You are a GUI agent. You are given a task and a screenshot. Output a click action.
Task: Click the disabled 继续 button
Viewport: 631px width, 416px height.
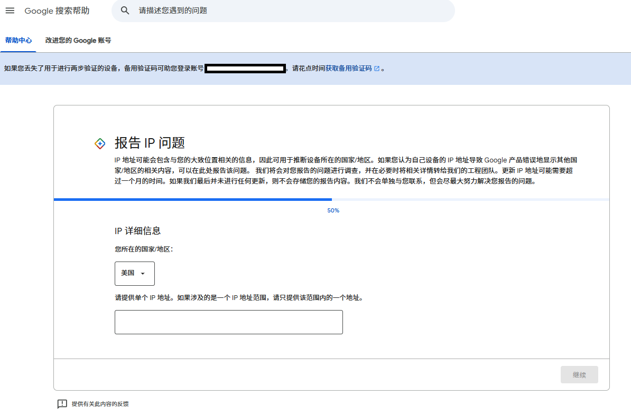pyautogui.click(x=579, y=375)
